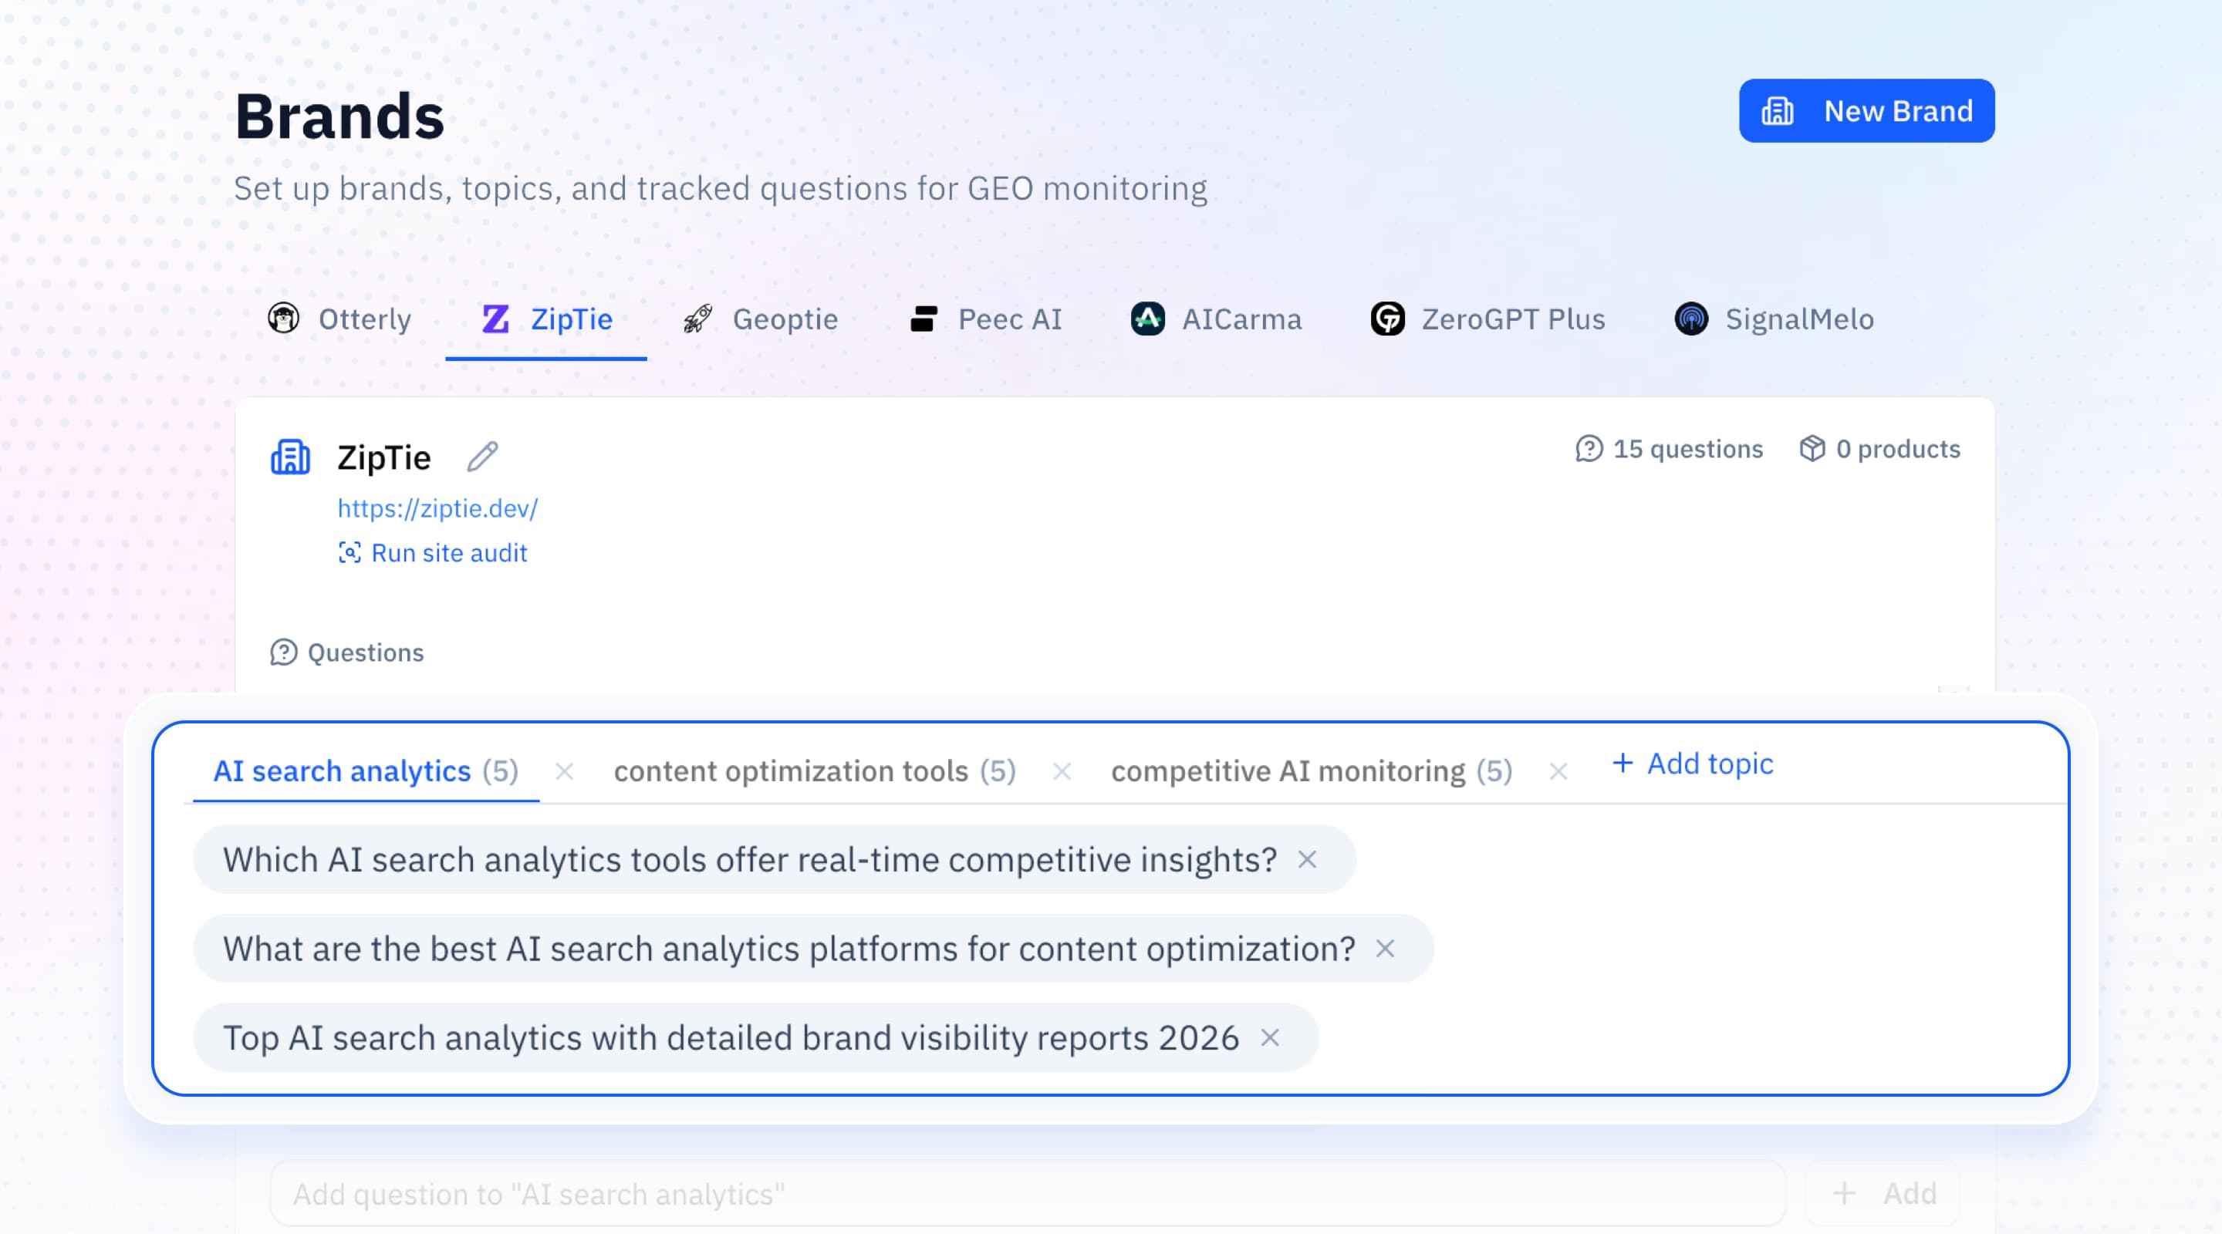Open the ZeroGPT Plus brand tab

[x=1488, y=319]
